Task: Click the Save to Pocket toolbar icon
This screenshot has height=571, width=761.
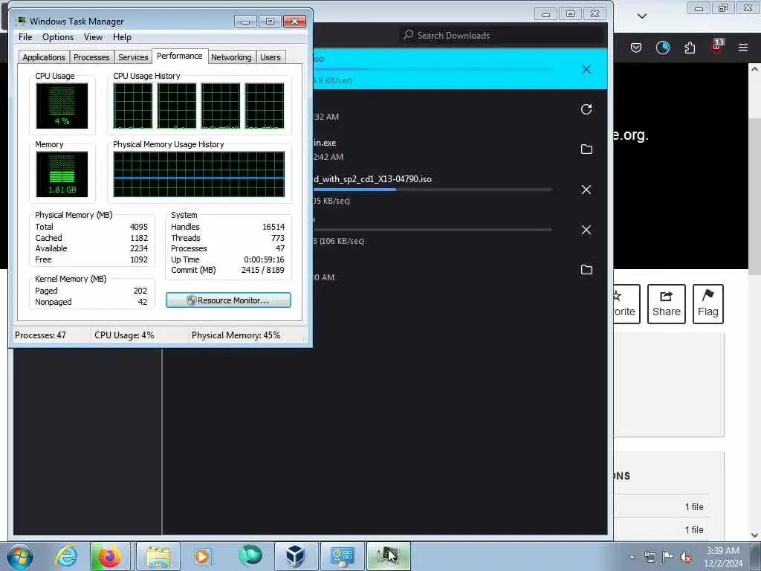Action: (636, 48)
